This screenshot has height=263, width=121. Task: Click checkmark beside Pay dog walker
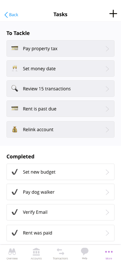click(x=15, y=192)
